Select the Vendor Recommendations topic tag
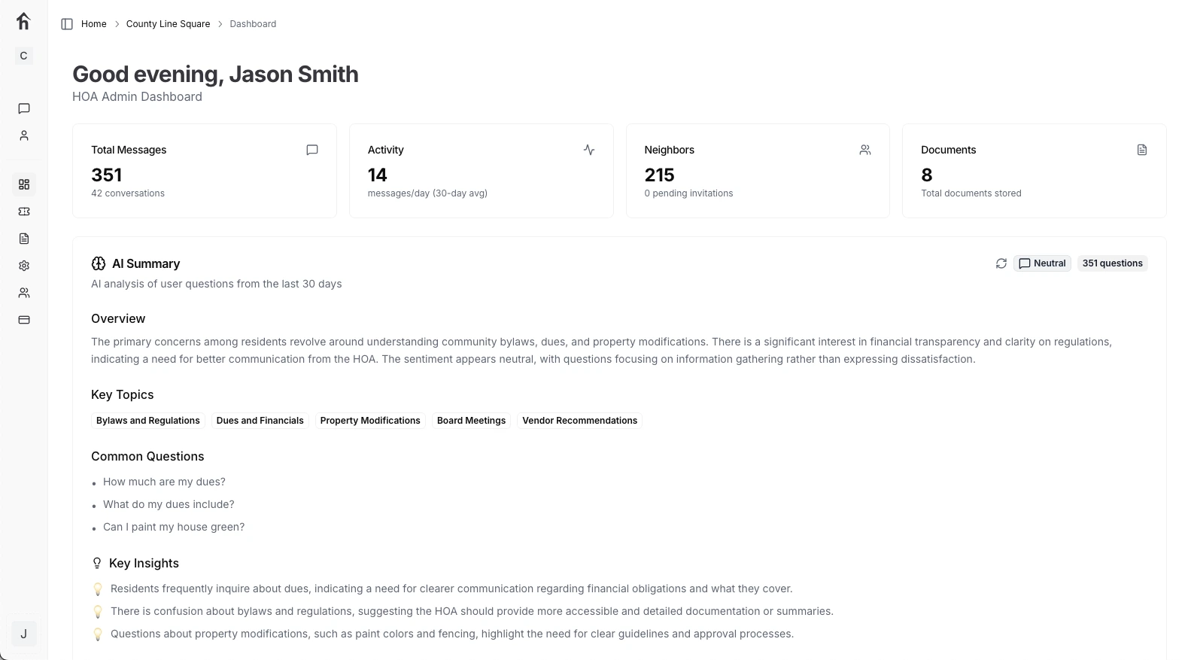 pos(579,421)
